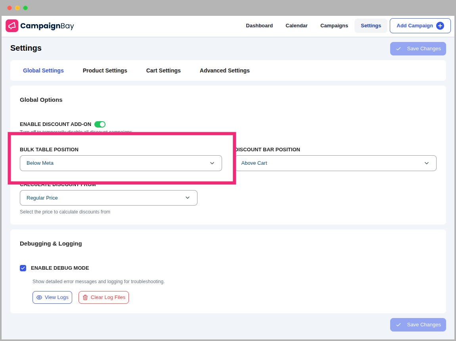The image size is (456, 341).
Task: Select the Advanced Settings tab
Action: (224, 70)
